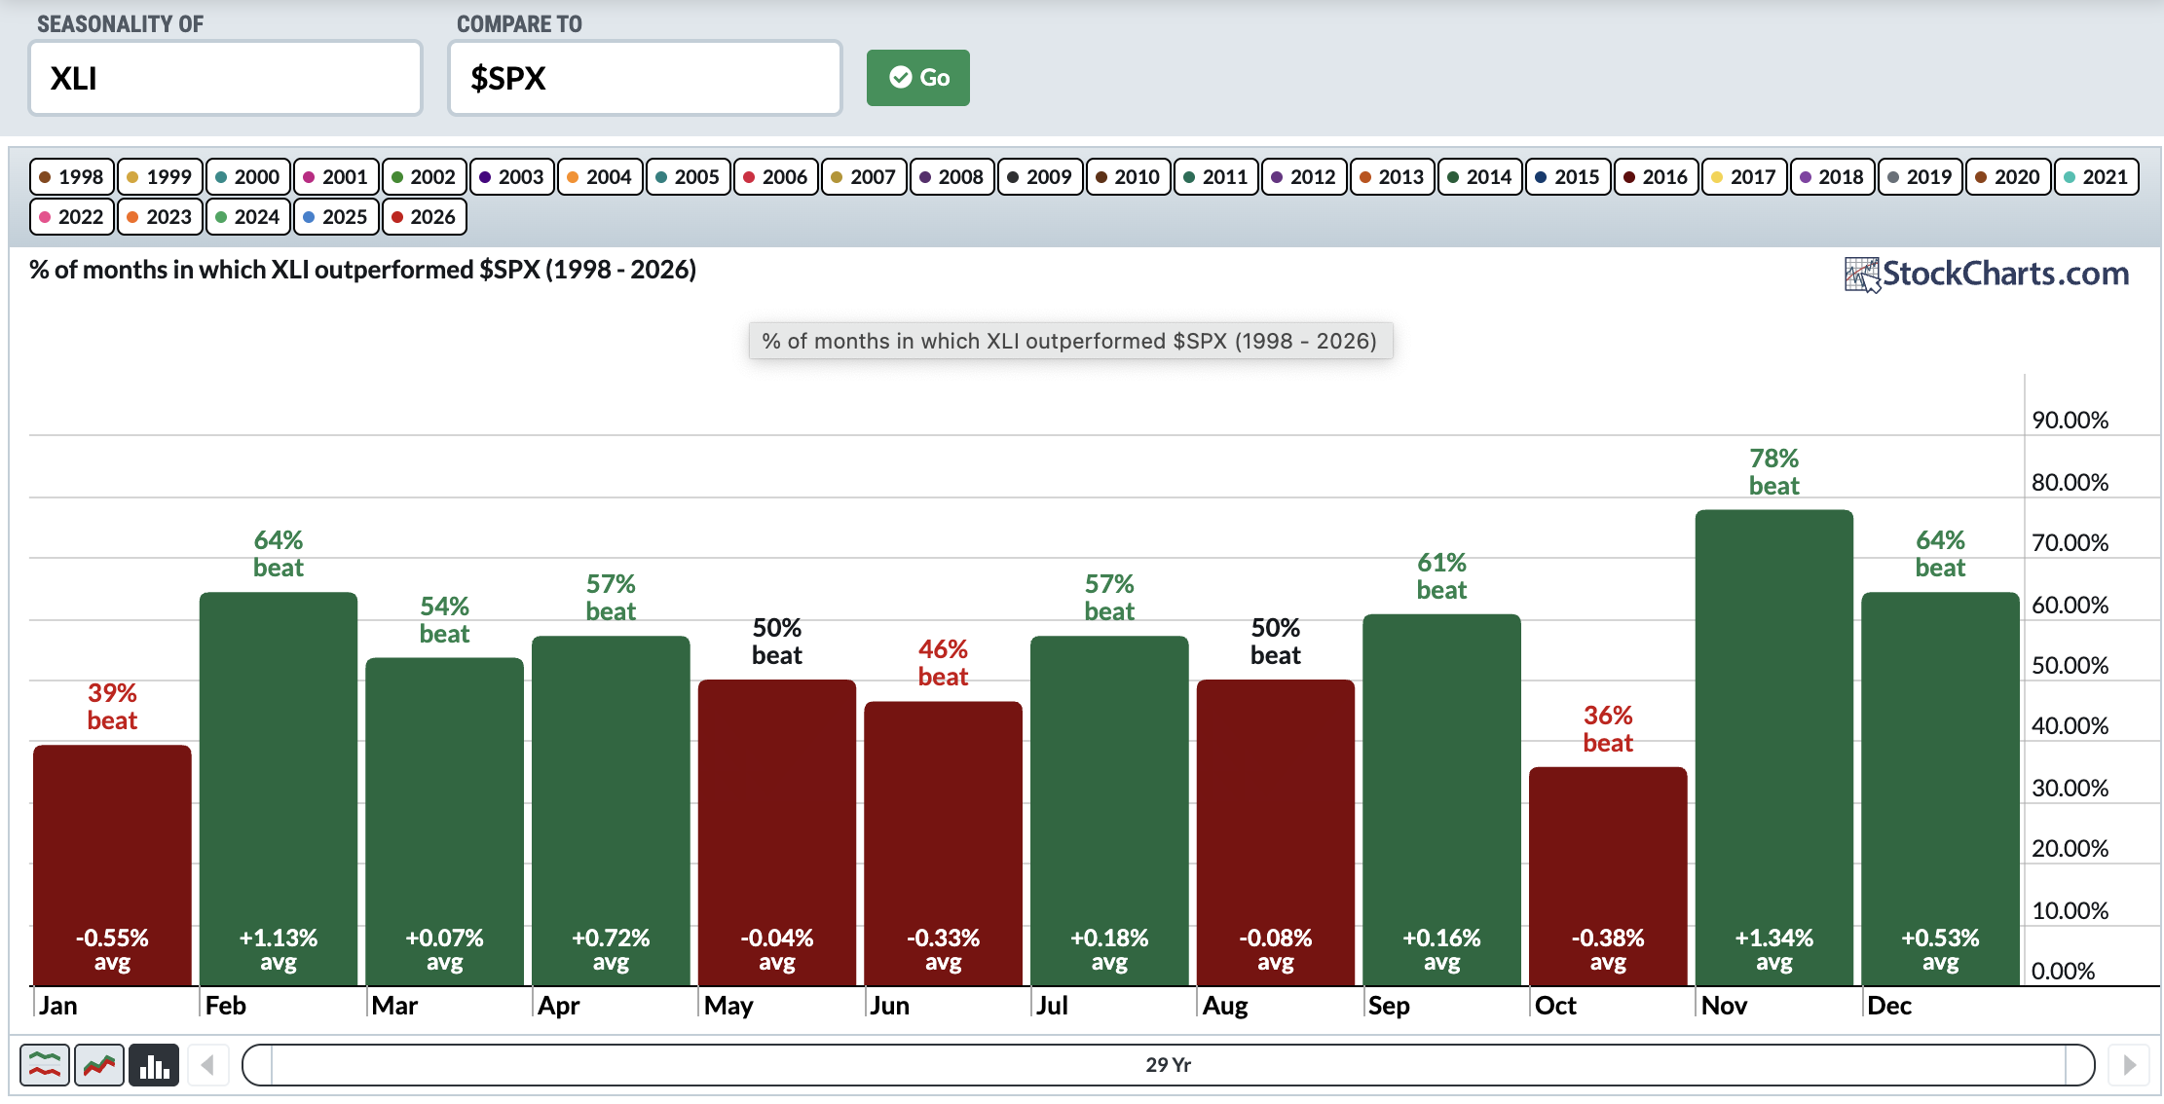
Task: Click the right arrow to shift years forward
Action: pos(2129,1065)
